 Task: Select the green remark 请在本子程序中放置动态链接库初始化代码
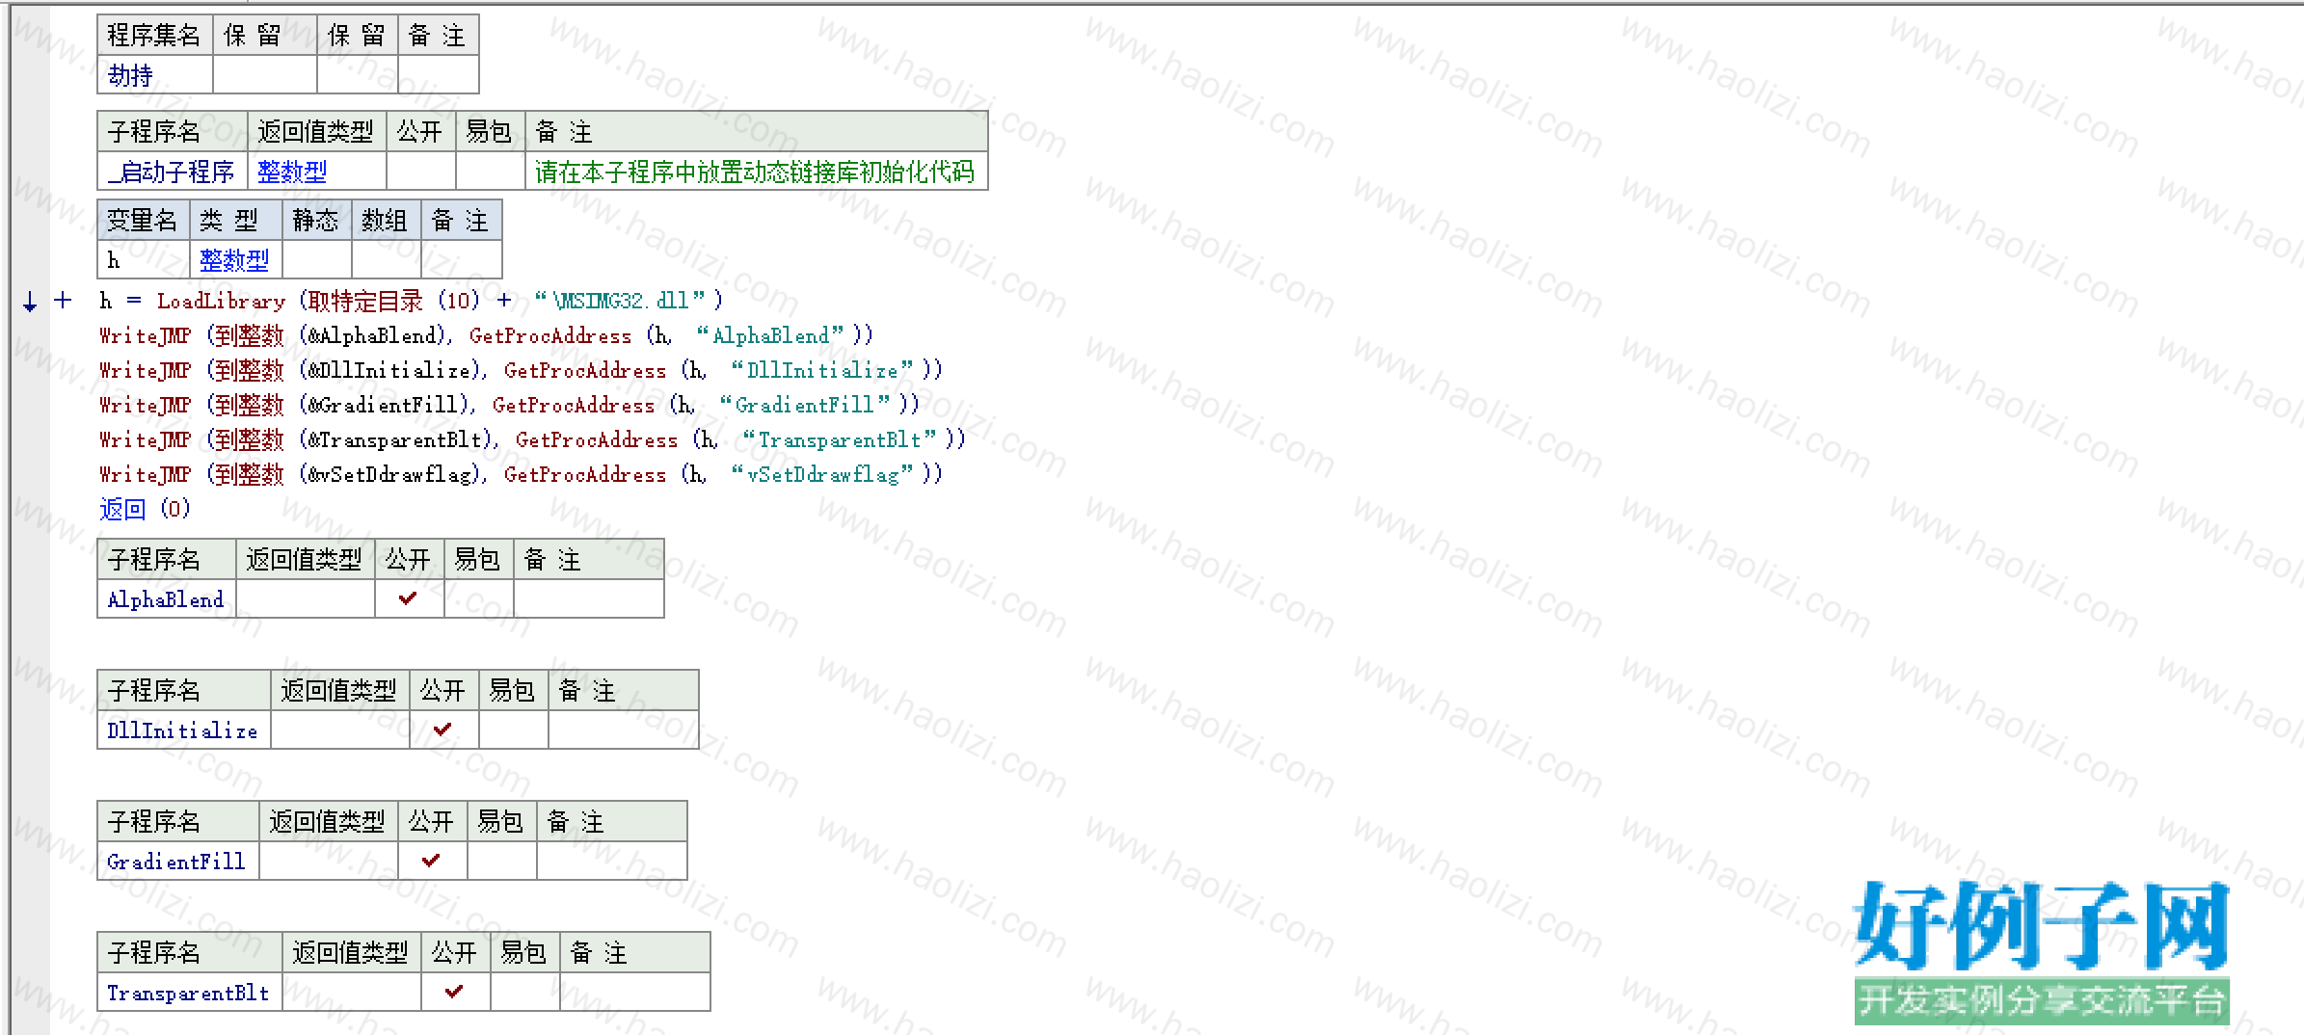pos(755,172)
